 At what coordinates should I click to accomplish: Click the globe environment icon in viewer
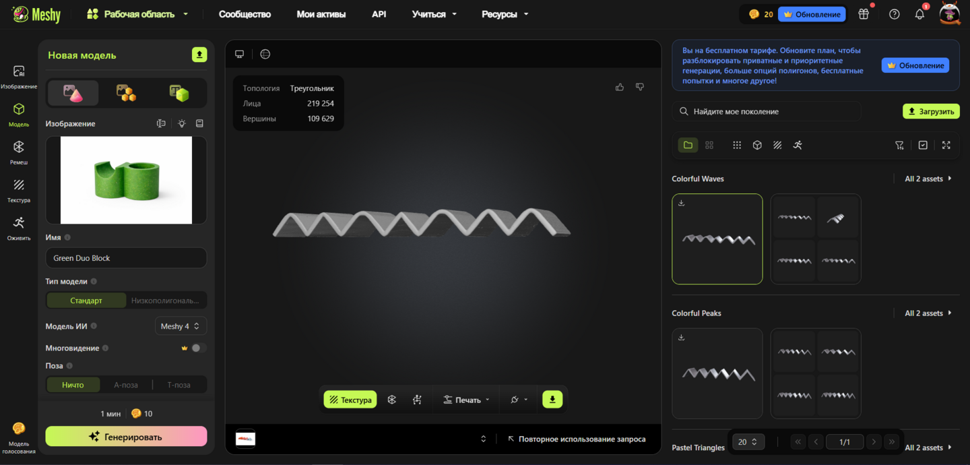tap(265, 54)
